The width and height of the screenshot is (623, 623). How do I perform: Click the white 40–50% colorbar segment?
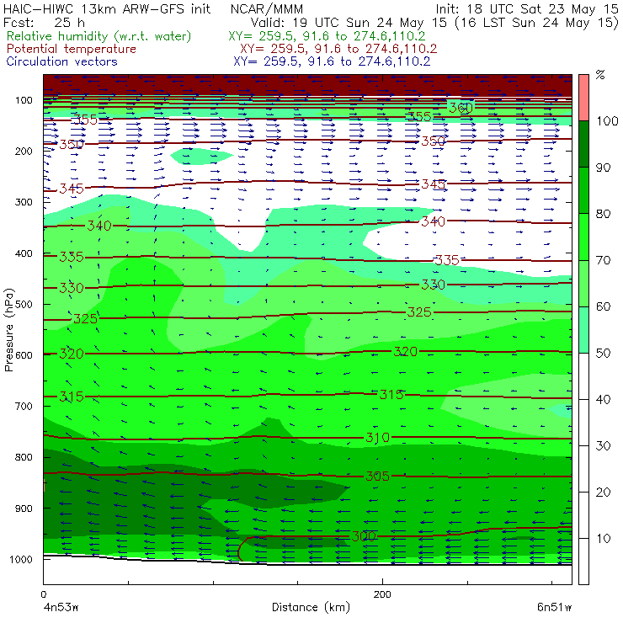[583, 376]
